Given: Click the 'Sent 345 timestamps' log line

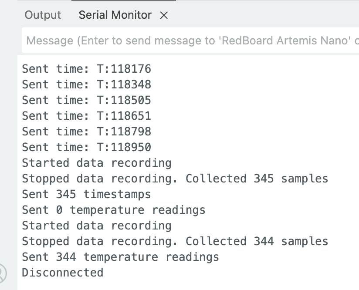Looking at the screenshot, I should click(x=86, y=194).
